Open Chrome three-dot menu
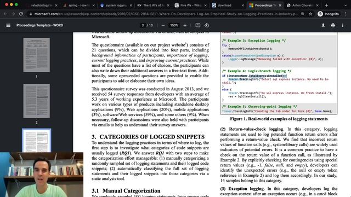 pos(346,14)
